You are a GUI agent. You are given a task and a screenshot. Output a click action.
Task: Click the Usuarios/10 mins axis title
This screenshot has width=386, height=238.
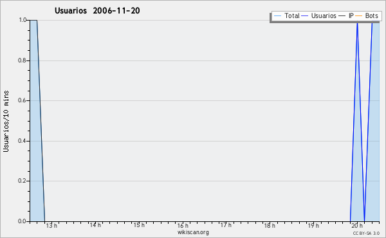[x=6, y=121]
